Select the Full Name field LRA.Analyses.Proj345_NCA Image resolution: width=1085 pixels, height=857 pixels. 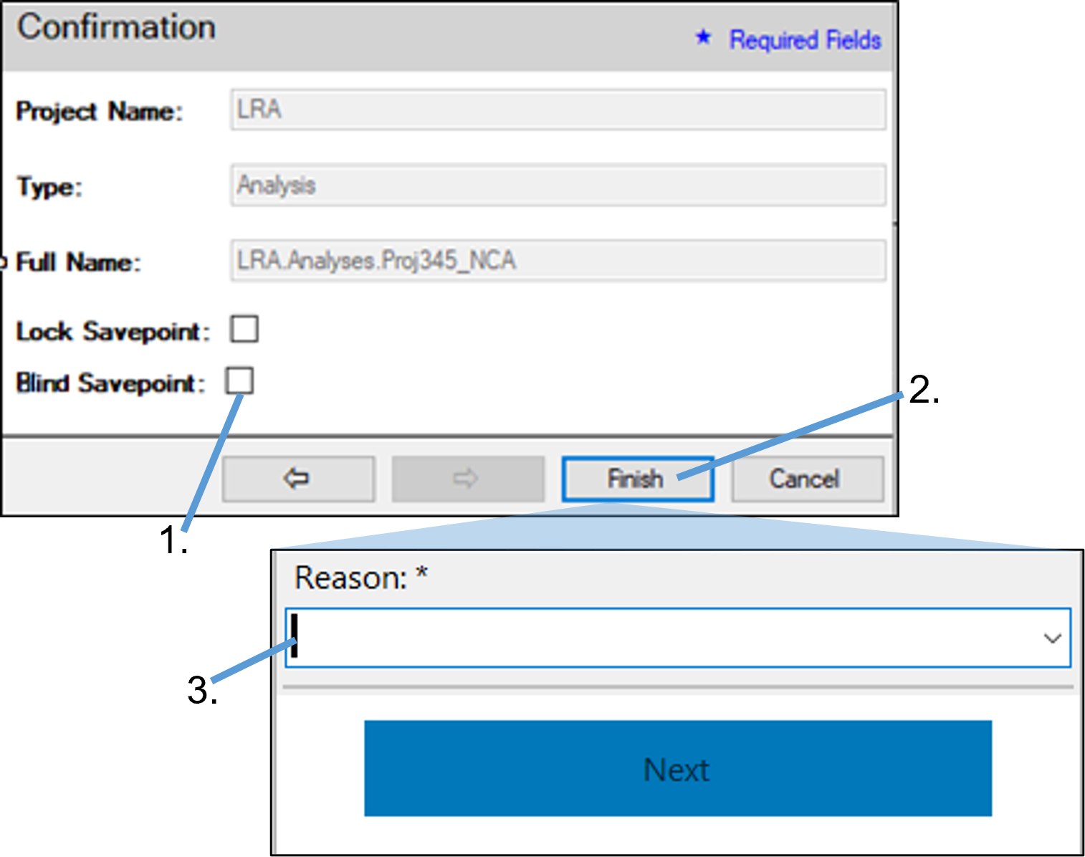click(x=558, y=260)
